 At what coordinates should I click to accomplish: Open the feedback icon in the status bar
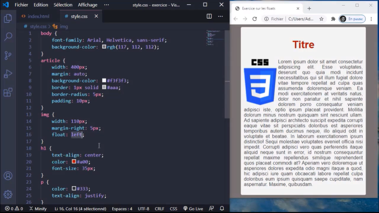click(211, 209)
